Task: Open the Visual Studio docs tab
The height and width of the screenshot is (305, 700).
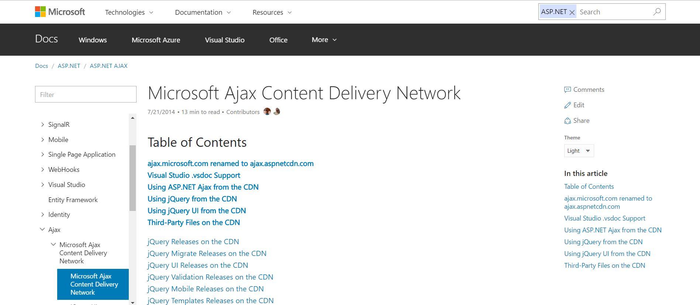Action: click(x=224, y=40)
